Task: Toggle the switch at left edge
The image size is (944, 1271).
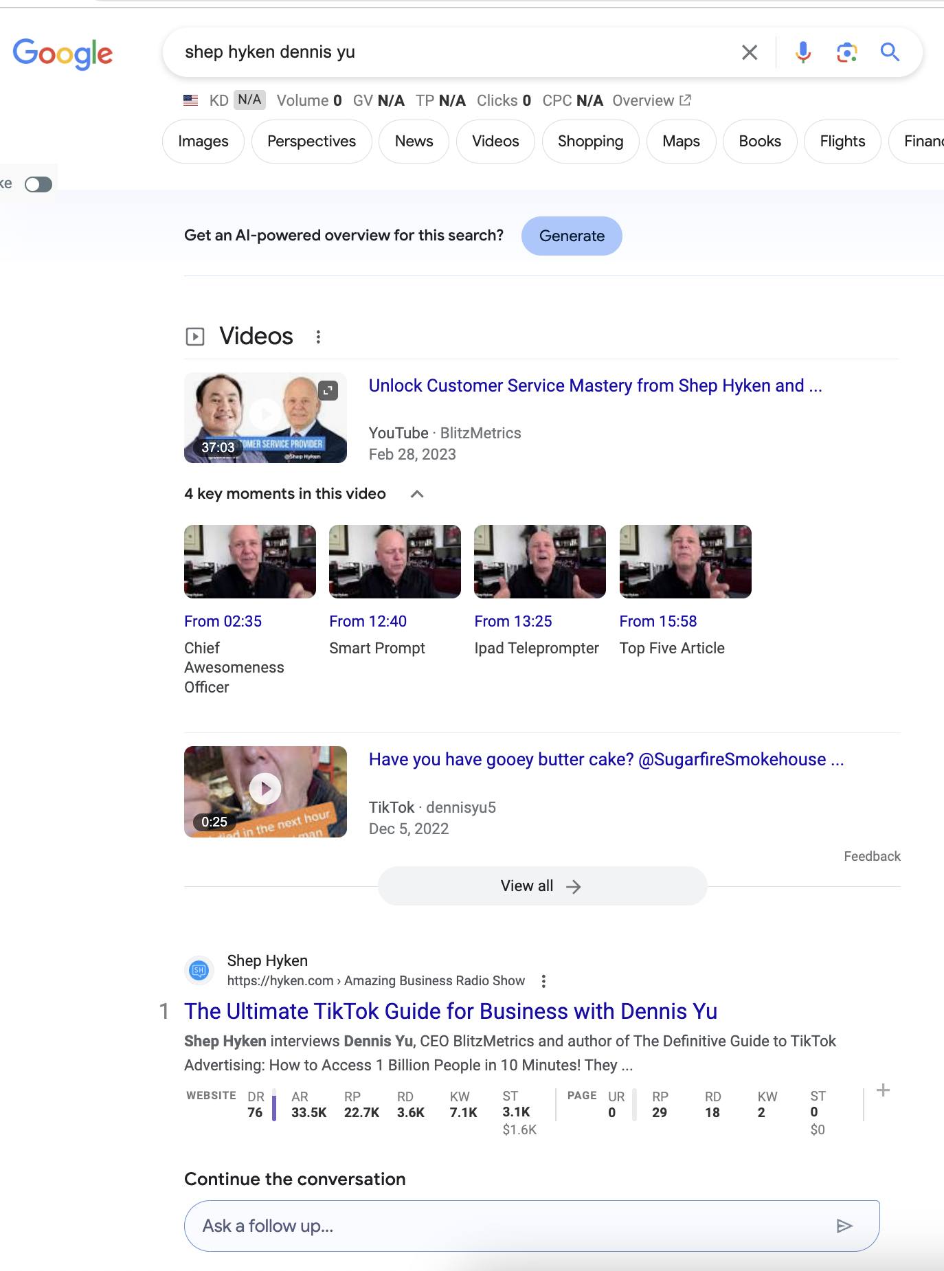Action: (38, 184)
